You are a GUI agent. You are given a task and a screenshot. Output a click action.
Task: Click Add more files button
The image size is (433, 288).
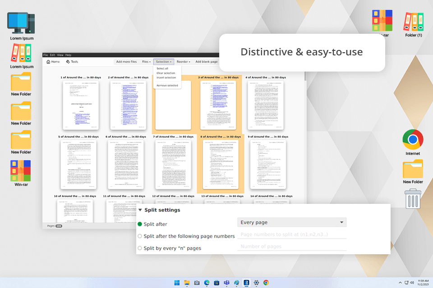pos(126,62)
